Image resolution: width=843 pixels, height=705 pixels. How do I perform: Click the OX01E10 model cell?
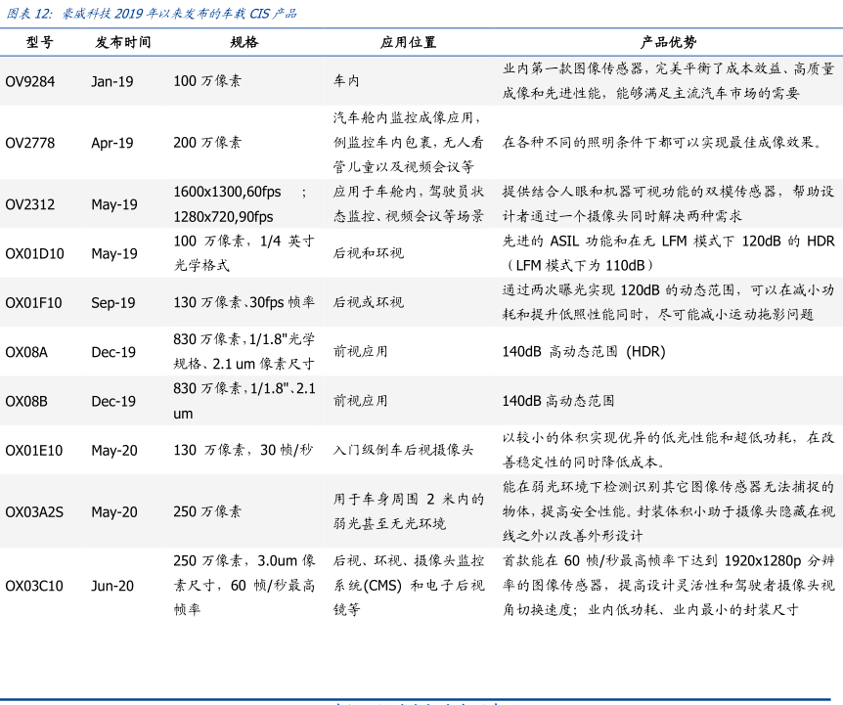click(34, 451)
